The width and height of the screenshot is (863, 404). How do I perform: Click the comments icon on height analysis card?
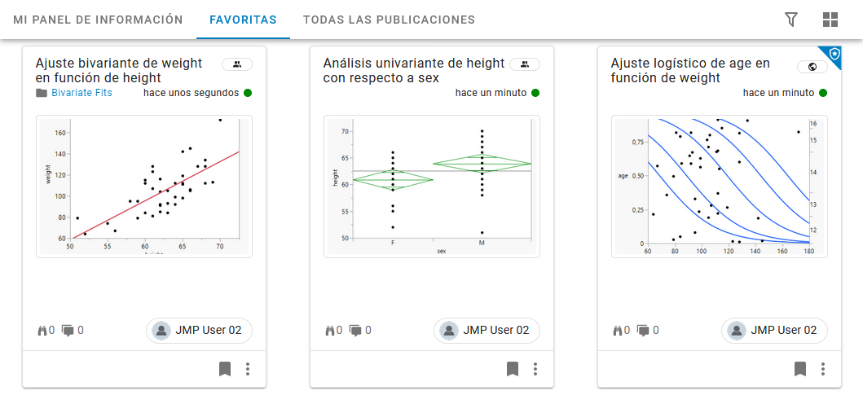[x=356, y=330]
